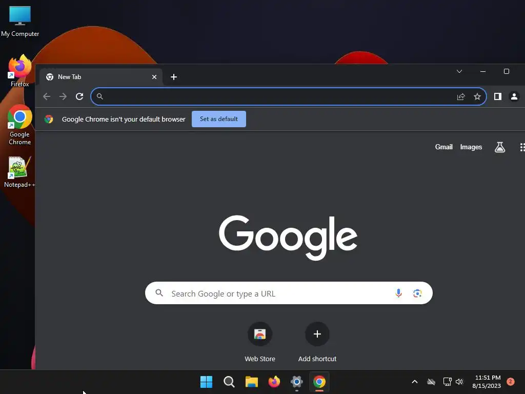The height and width of the screenshot is (394, 525).
Task: Set Chrome as default browser
Action: click(x=218, y=119)
